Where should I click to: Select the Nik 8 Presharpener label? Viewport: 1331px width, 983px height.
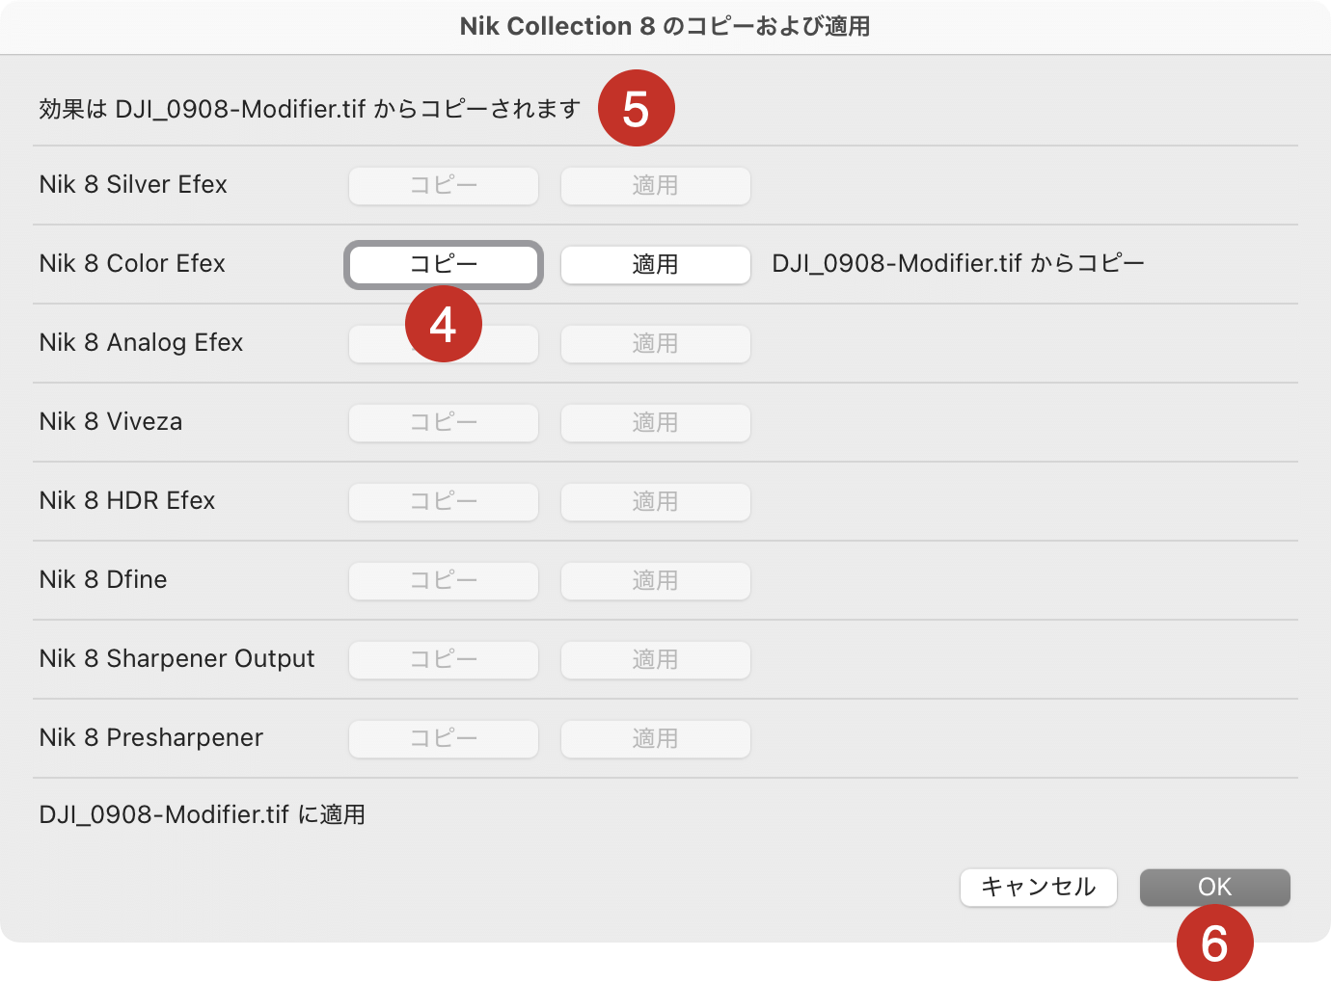pos(151,737)
